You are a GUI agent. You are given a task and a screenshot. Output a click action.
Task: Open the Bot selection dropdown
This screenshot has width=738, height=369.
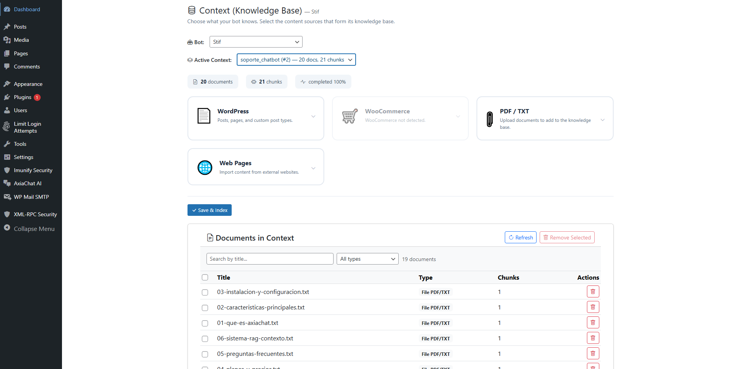(256, 42)
